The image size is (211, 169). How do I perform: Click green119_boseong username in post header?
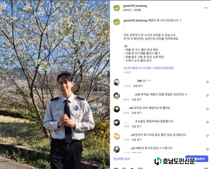(135, 6)
